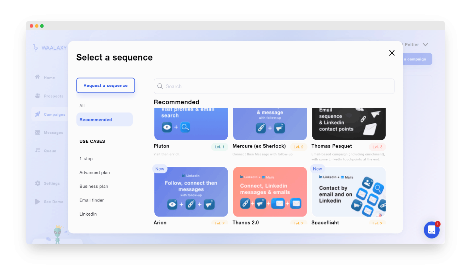471x265 pixels.
Task: Click the Mercure (ex Sherlock) title
Action: pyautogui.click(x=259, y=146)
